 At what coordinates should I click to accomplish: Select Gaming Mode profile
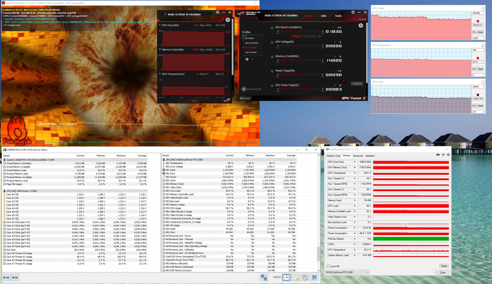[251, 43]
